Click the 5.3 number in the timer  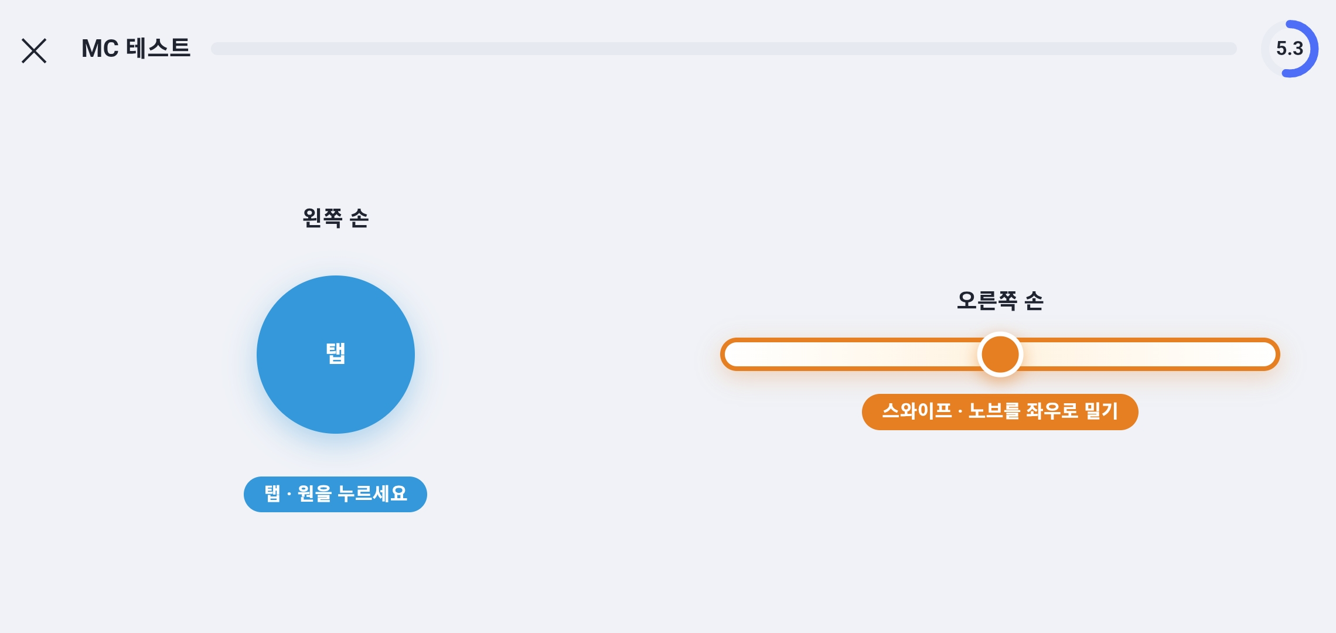[1290, 49]
